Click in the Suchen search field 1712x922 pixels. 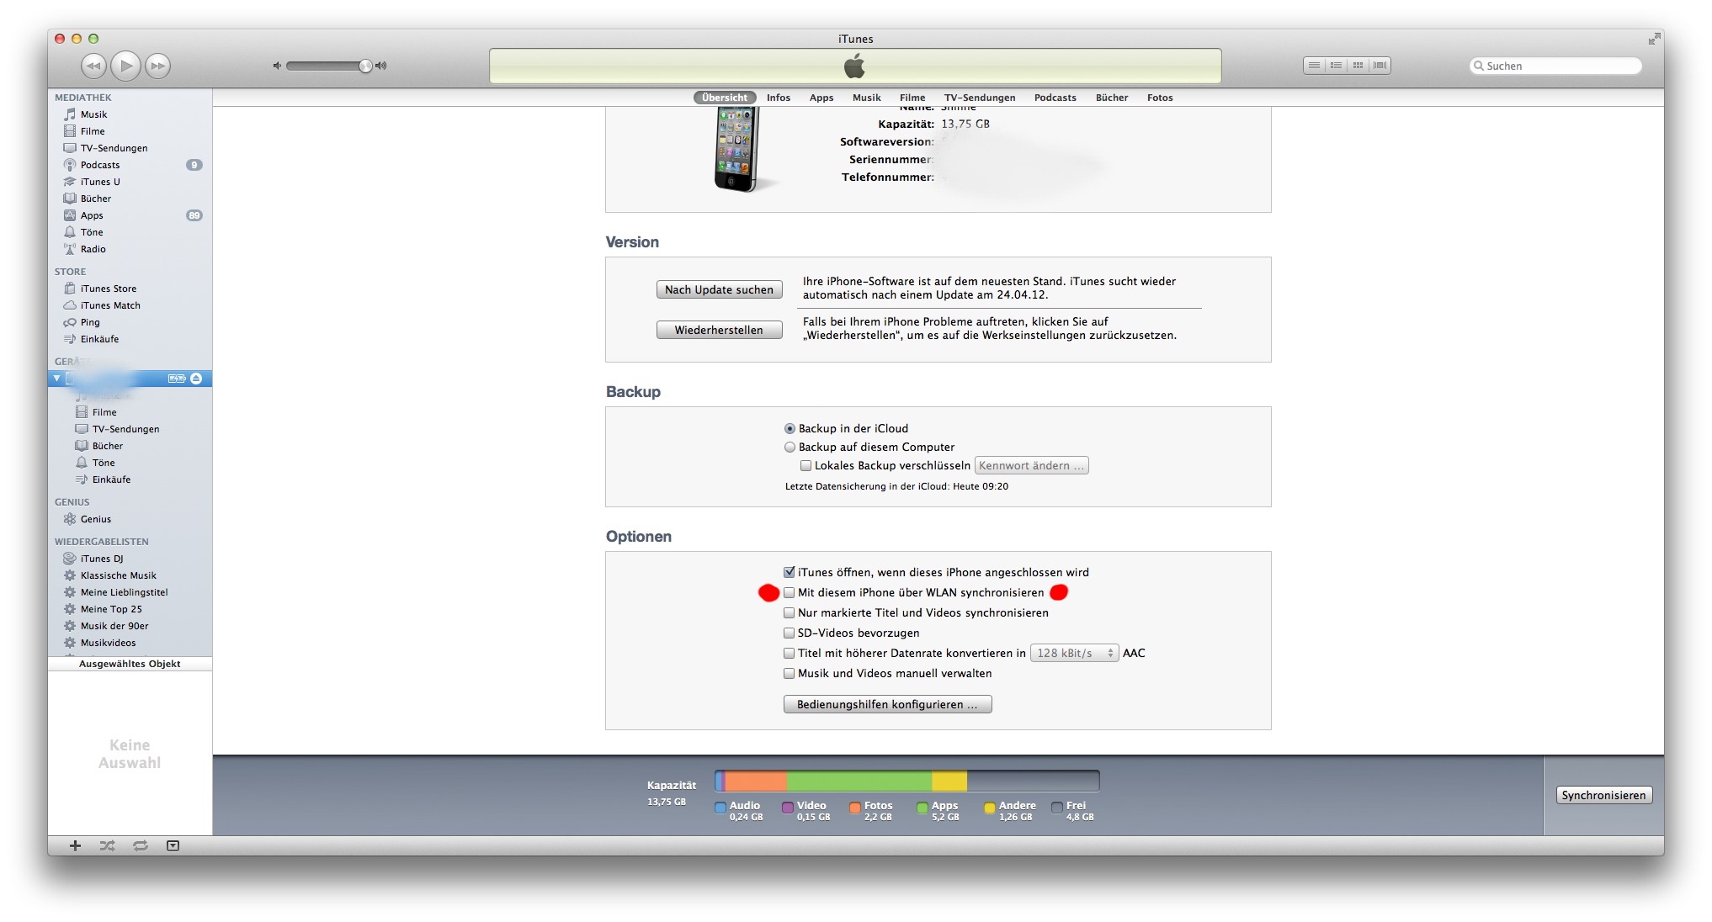point(1555,66)
